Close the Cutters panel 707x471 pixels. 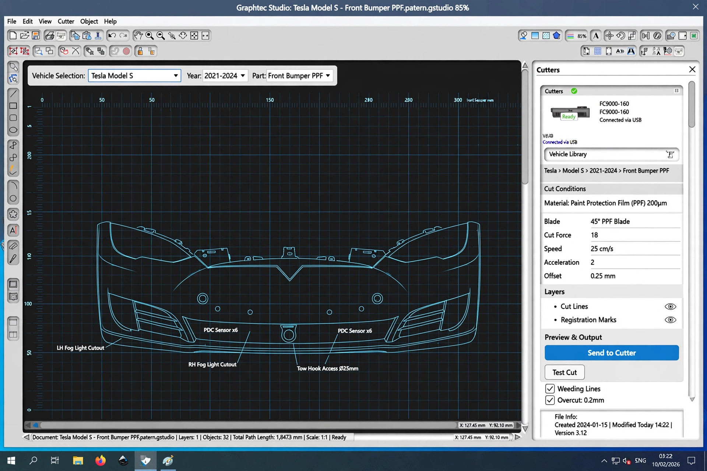pyautogui.click(x=692, y=70)
